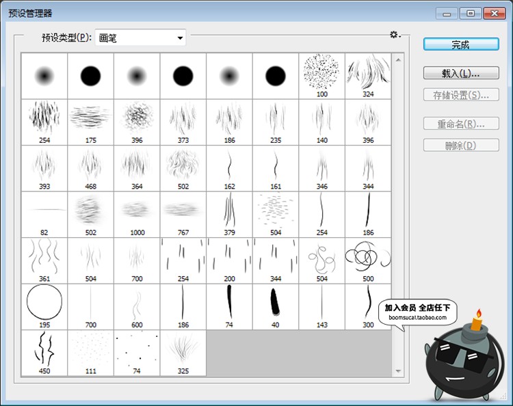Select the faint dots brush 111
The image size is (513, 406).
[x=90, y=353]
